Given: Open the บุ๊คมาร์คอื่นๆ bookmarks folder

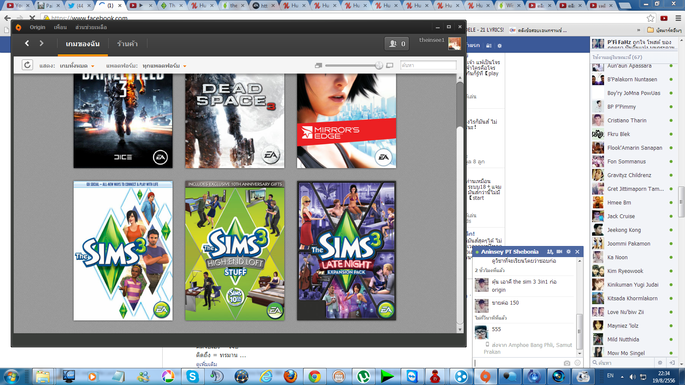Looking at the screenshot, I should click(x=664, y=30).
